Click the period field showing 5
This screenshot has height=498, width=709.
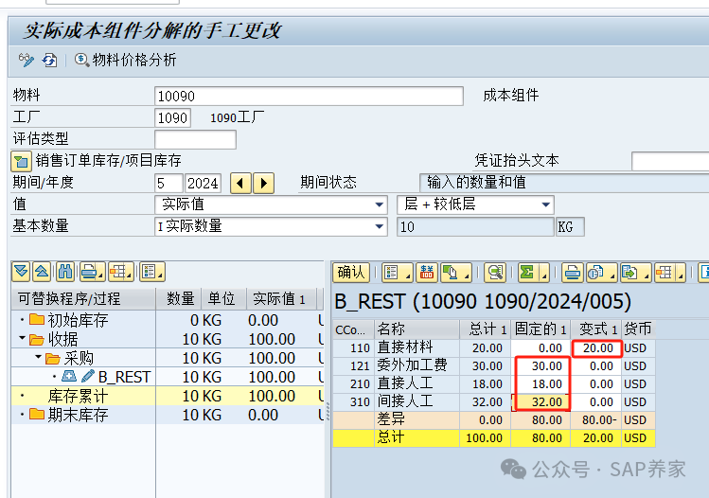click(168, 183)
